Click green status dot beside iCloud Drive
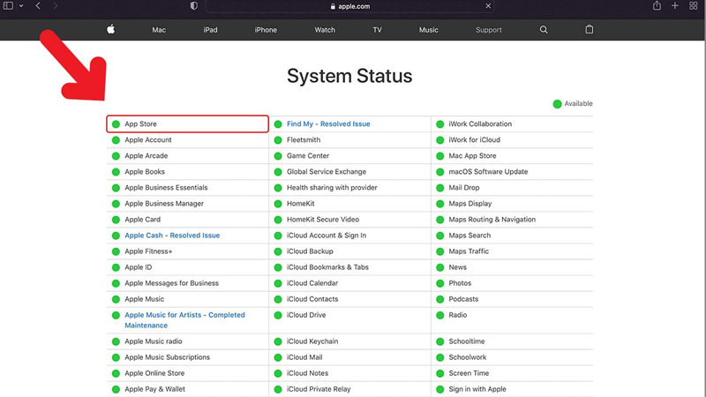706x397 pixels. pos(278,315)
